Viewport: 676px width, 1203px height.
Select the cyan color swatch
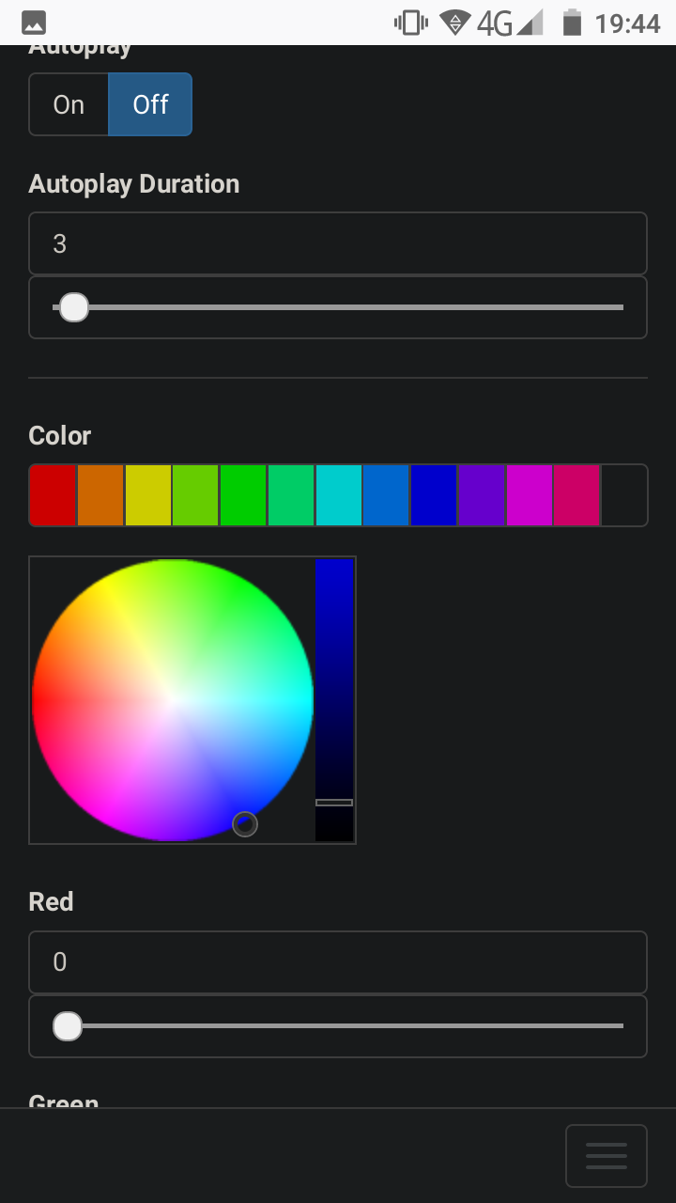click(338, 494)
